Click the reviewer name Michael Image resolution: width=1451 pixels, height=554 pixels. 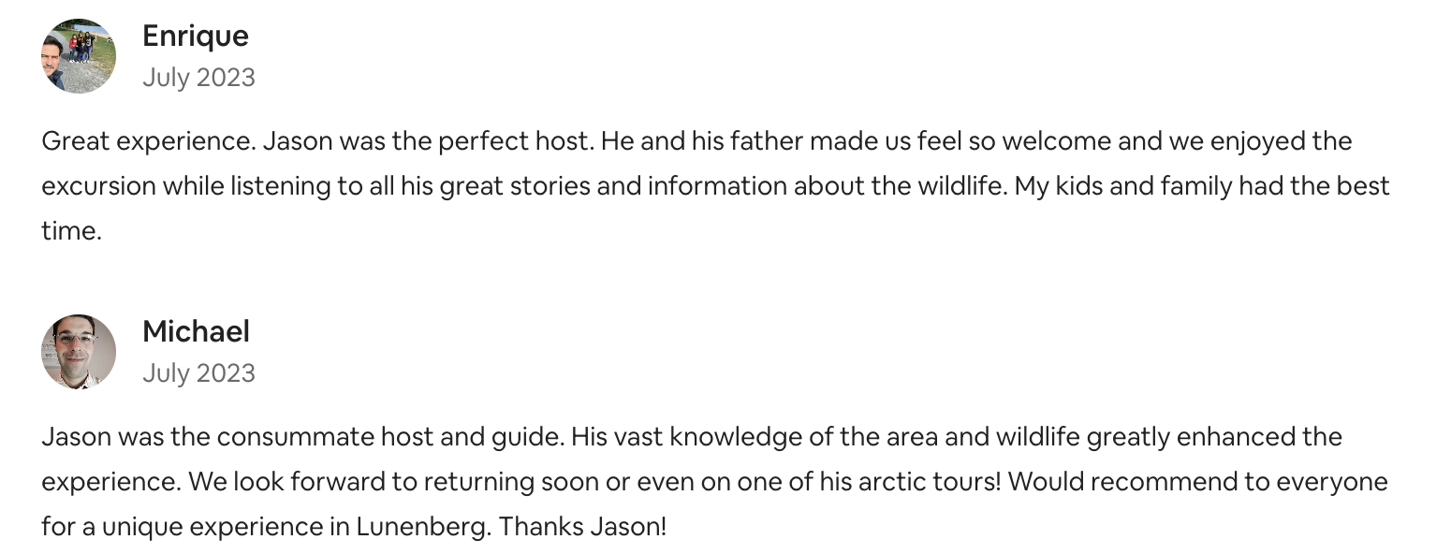tap(197, 331)
